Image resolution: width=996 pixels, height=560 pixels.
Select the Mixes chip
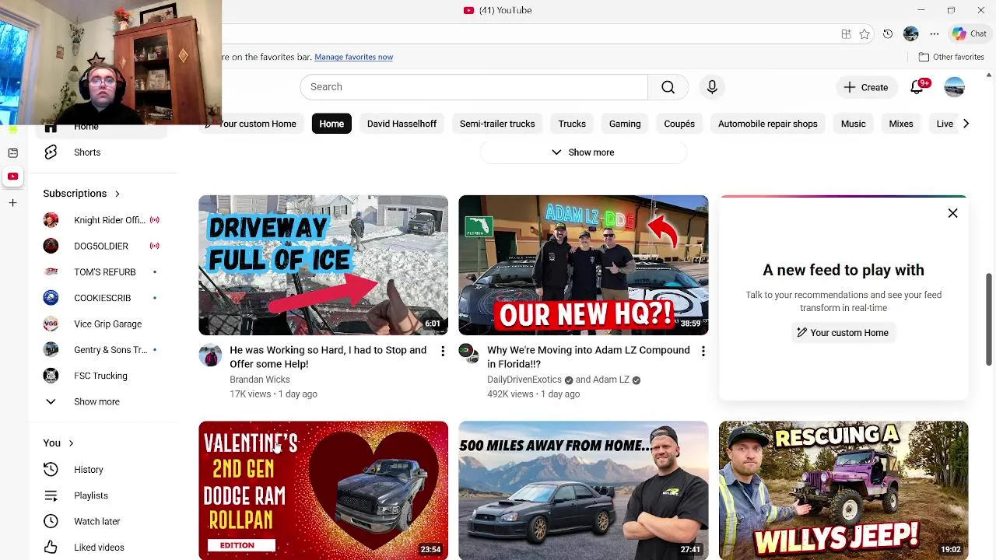point(901,124)
